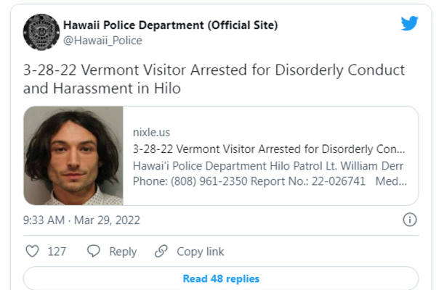436x290 pixels.
Task: Open the 9:33 AM · Mar 29, 2022 timestamp
Action: tap(82, 220)
